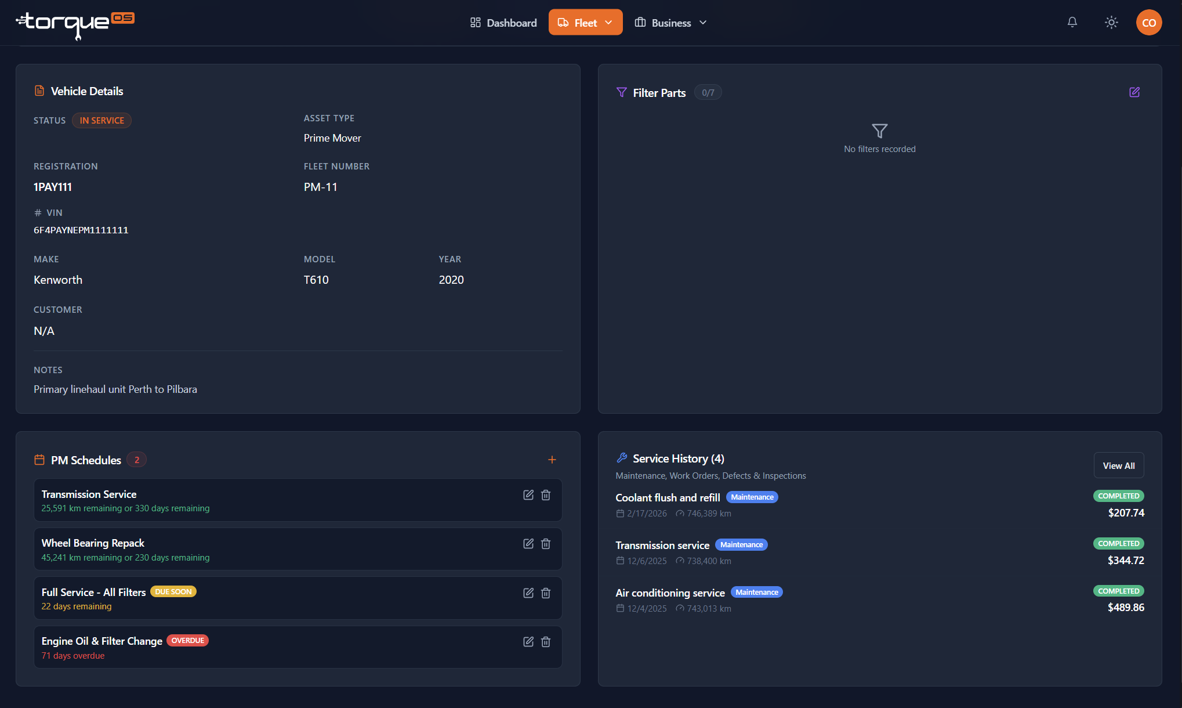Select the VIN 6F4PAYNEPM1111111 text

click(x=81, y=230)
